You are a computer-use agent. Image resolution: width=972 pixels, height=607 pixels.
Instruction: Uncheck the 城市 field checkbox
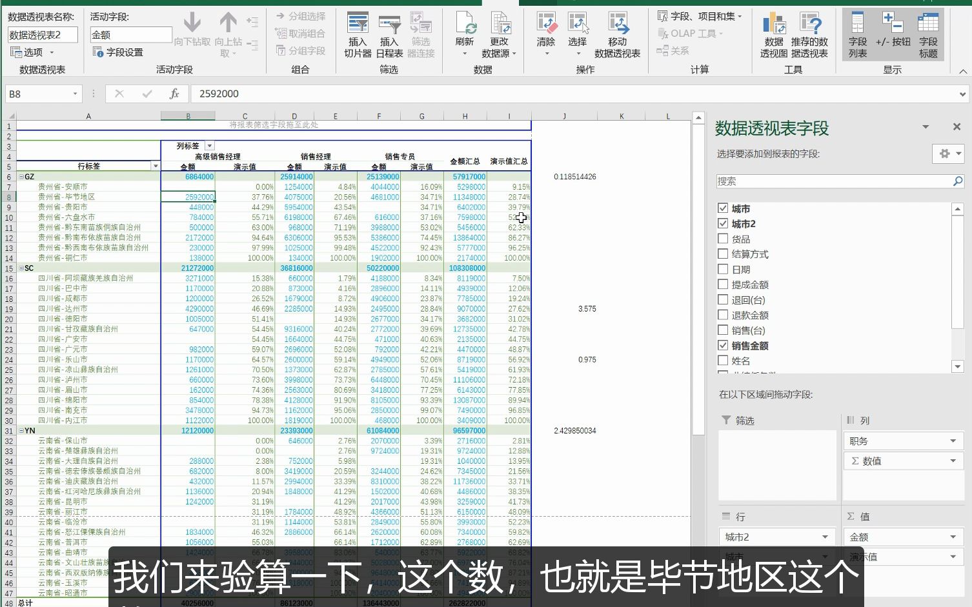(723, 208)
